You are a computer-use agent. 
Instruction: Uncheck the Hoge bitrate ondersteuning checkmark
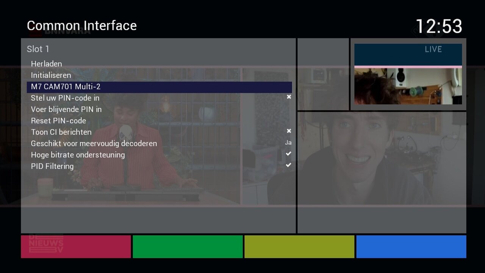(x=289, y=154)
